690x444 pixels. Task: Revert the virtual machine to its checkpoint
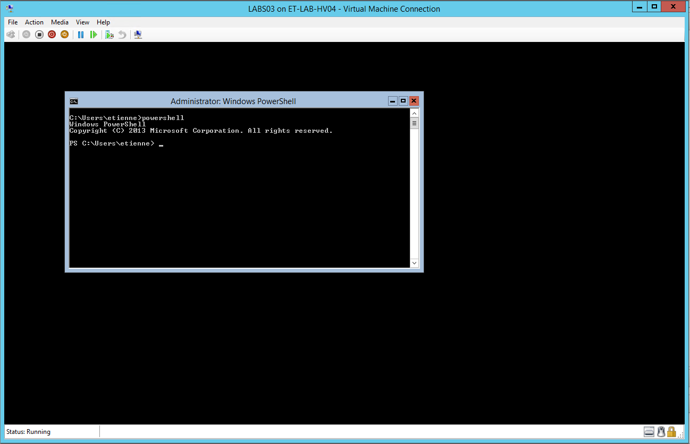pyautogui.click(x=122, y=34)
